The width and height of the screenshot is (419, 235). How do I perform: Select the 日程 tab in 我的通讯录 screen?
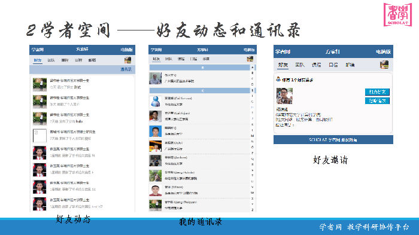pyautogui.click(x=193, y=59)
